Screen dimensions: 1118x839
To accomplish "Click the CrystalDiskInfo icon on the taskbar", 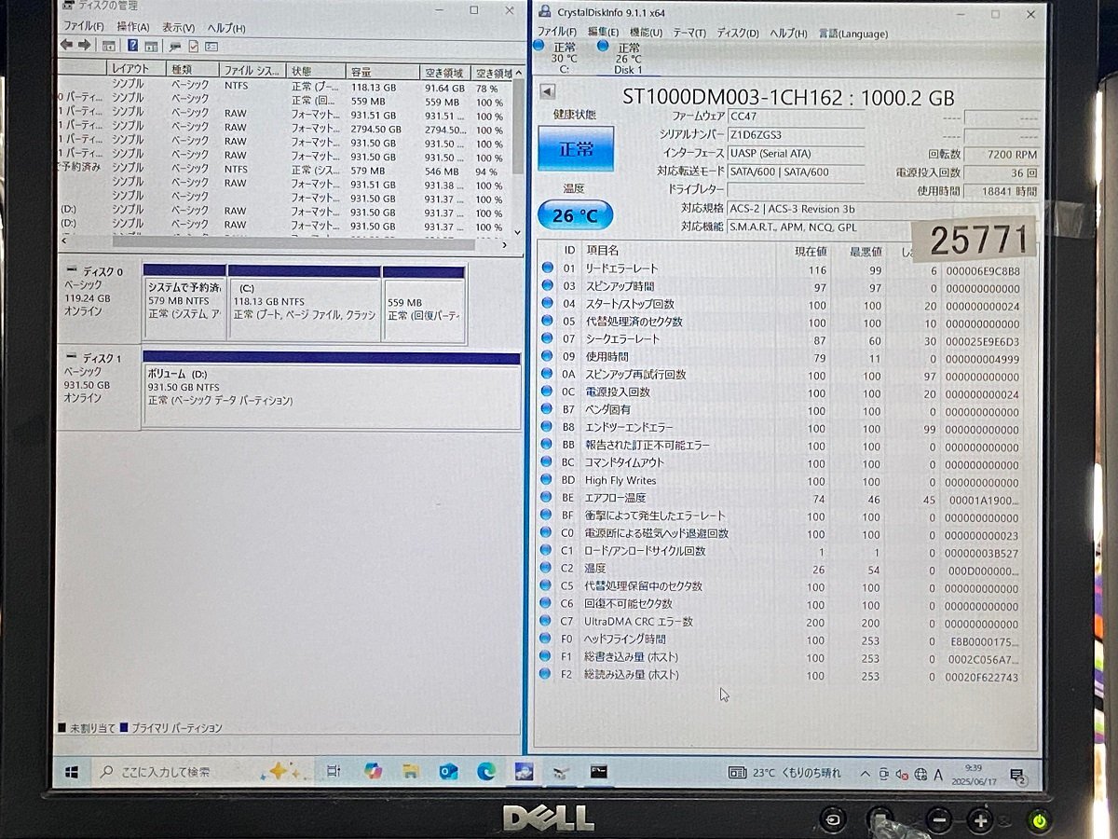I will 524,771.
